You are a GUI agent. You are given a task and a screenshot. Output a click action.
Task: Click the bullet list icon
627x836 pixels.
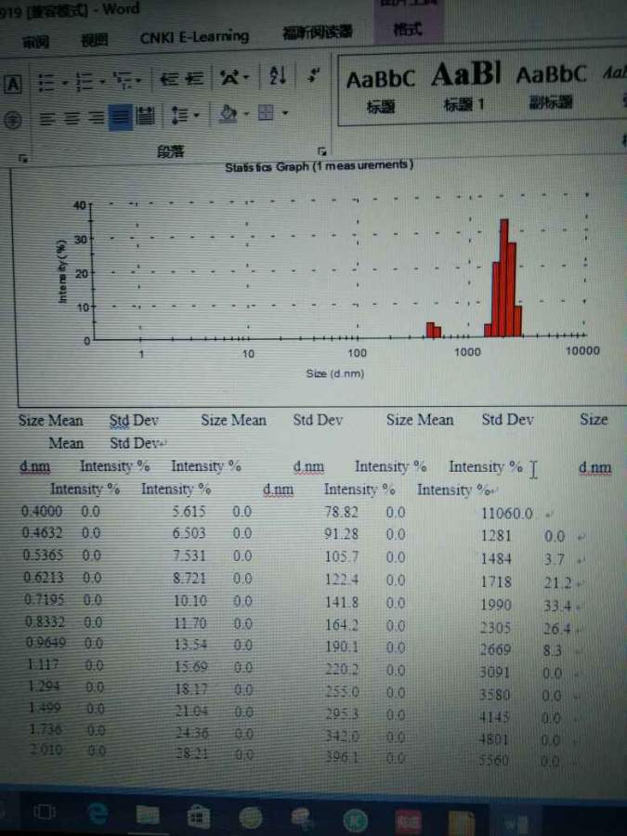[x=46, y=83]
